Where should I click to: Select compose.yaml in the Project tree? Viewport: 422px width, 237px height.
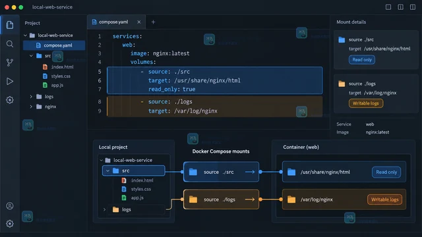pos(54,45)
